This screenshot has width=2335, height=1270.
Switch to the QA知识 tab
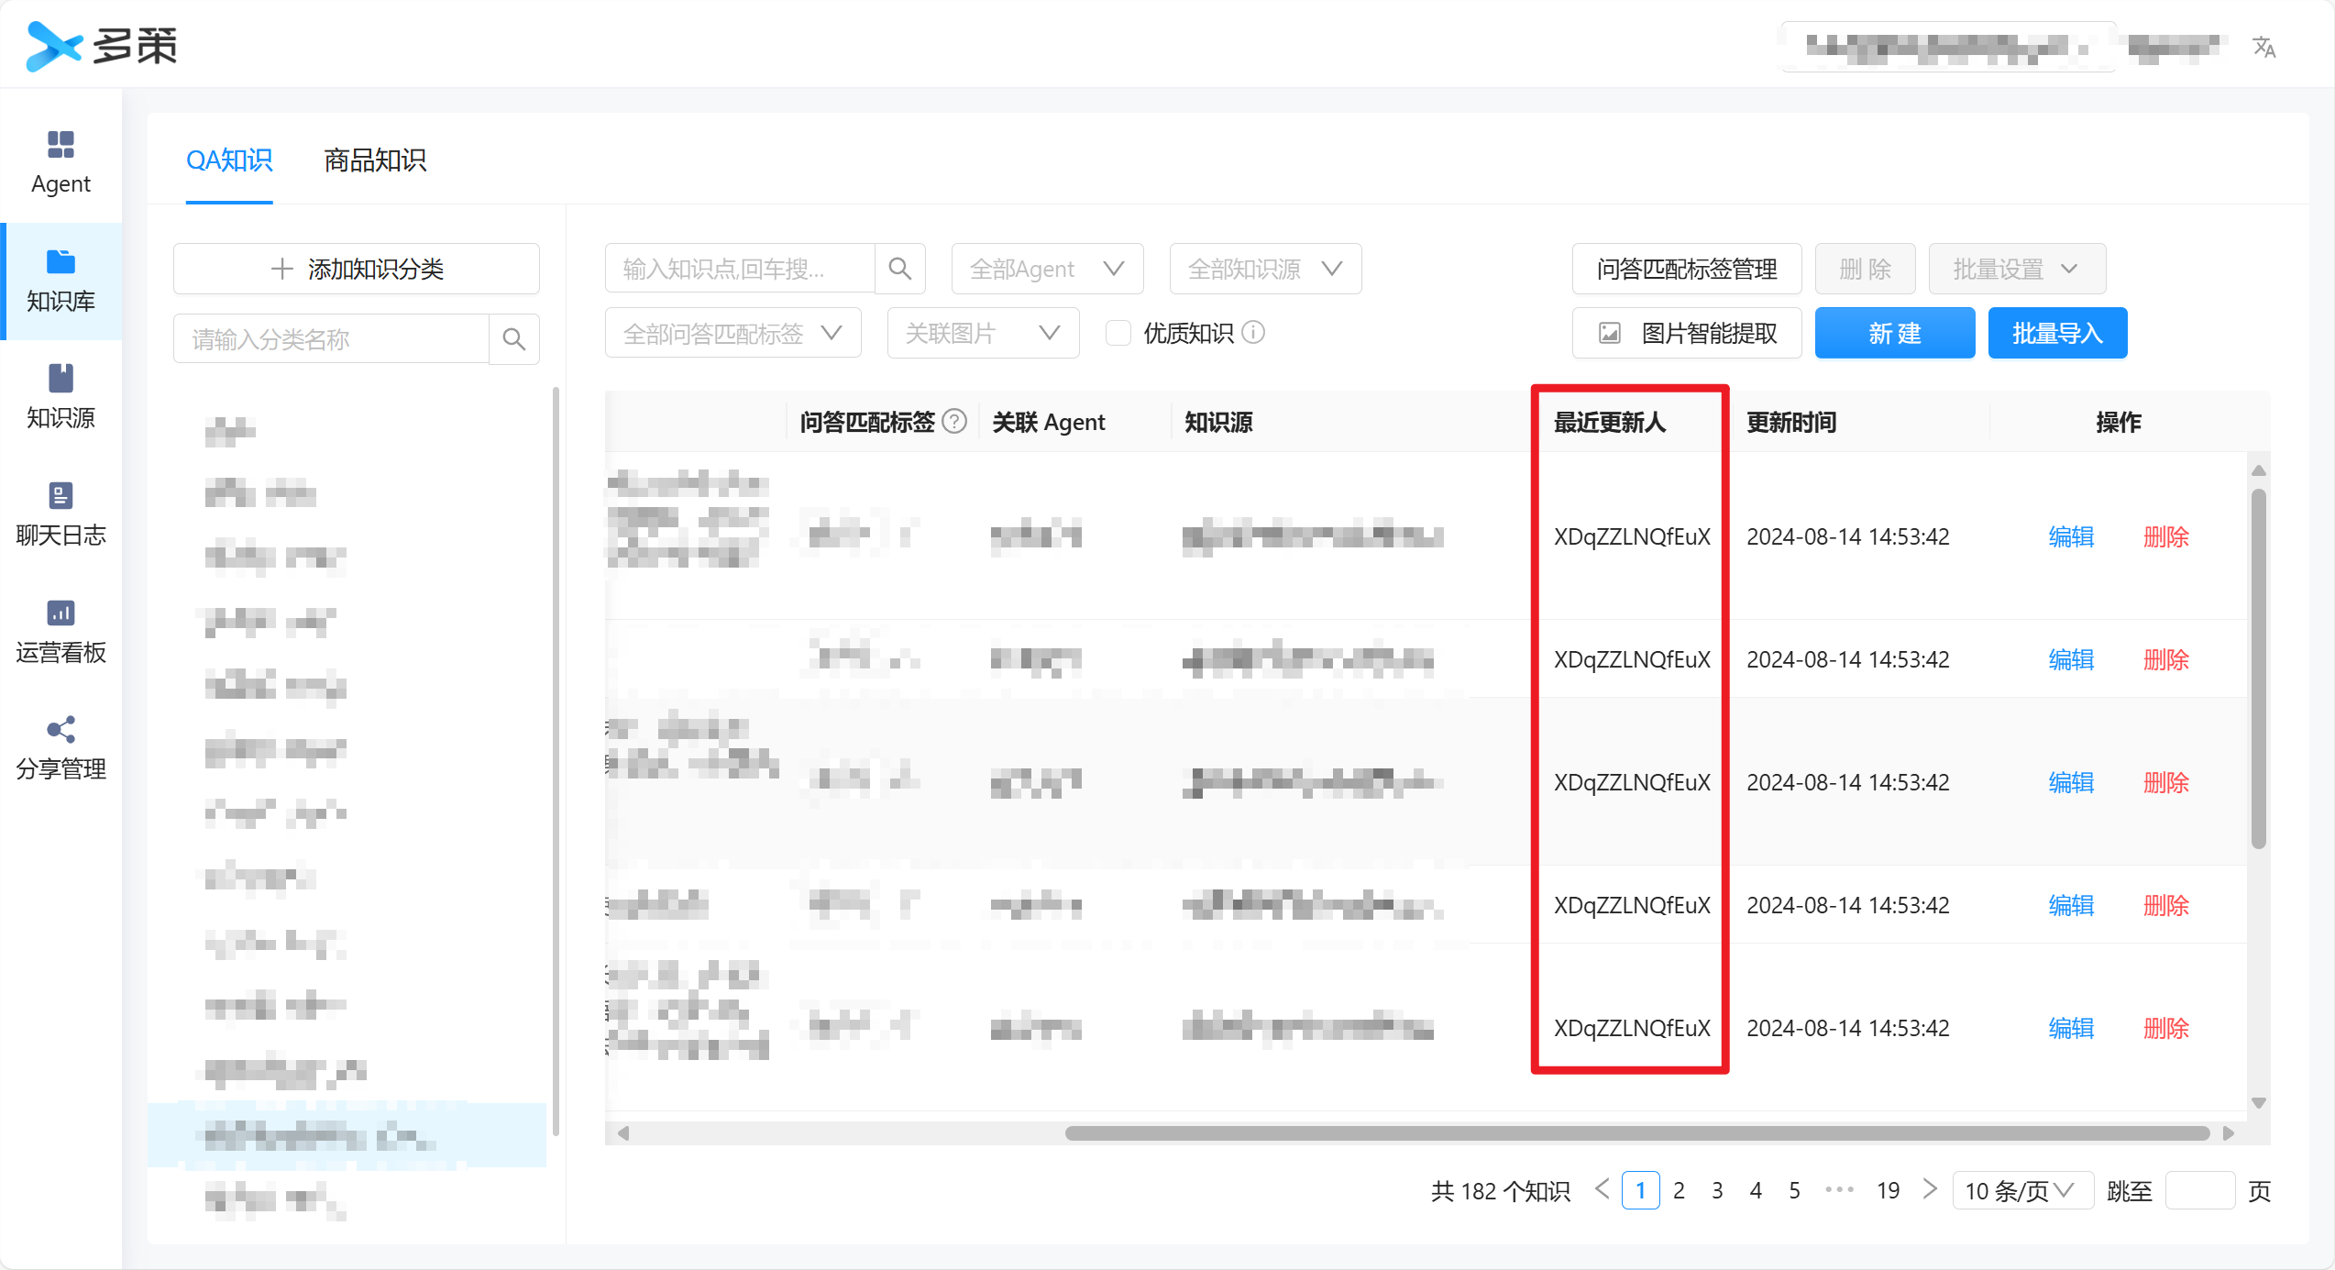tap(229, 160)
